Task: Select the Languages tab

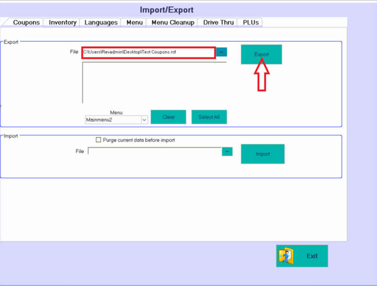Action: click(101, 22)
